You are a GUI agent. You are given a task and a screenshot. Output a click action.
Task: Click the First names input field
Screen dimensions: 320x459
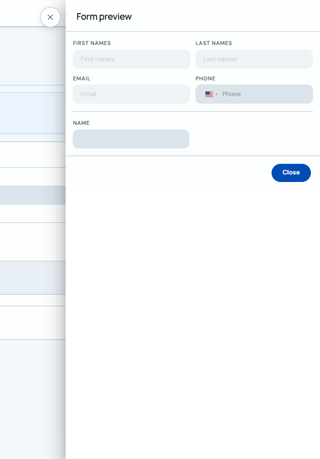point(132,59)
